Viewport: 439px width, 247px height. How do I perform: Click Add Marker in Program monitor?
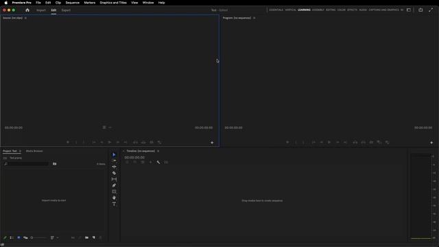click(287, 142)
